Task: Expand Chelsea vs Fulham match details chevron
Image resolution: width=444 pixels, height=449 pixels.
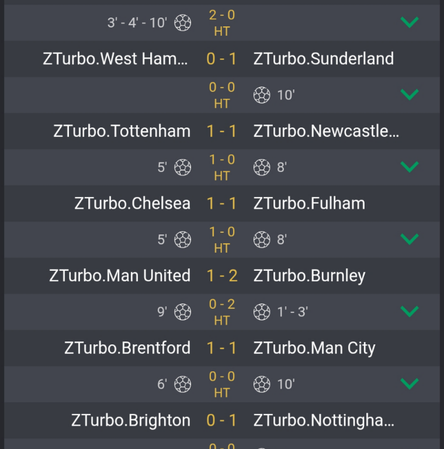Action: click(x=410, y=240)
